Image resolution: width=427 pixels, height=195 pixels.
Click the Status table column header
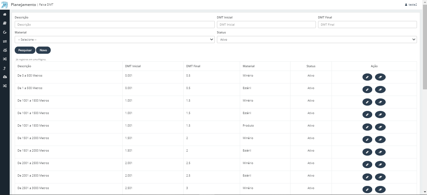pyautogui.click(x=311, y=66)
